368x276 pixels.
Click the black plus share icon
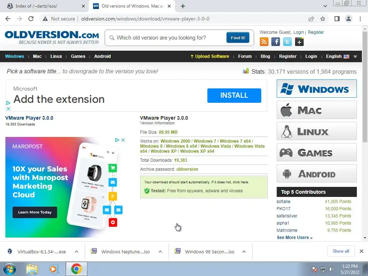point(299,42)
